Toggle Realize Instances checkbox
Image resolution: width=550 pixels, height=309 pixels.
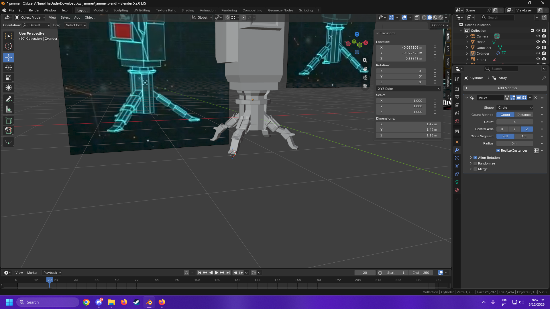point(498,150)
